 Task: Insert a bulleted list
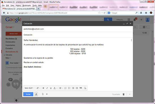[69, 88]
